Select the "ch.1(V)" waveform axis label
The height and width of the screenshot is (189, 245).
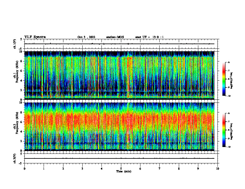[x=15, y=44]
